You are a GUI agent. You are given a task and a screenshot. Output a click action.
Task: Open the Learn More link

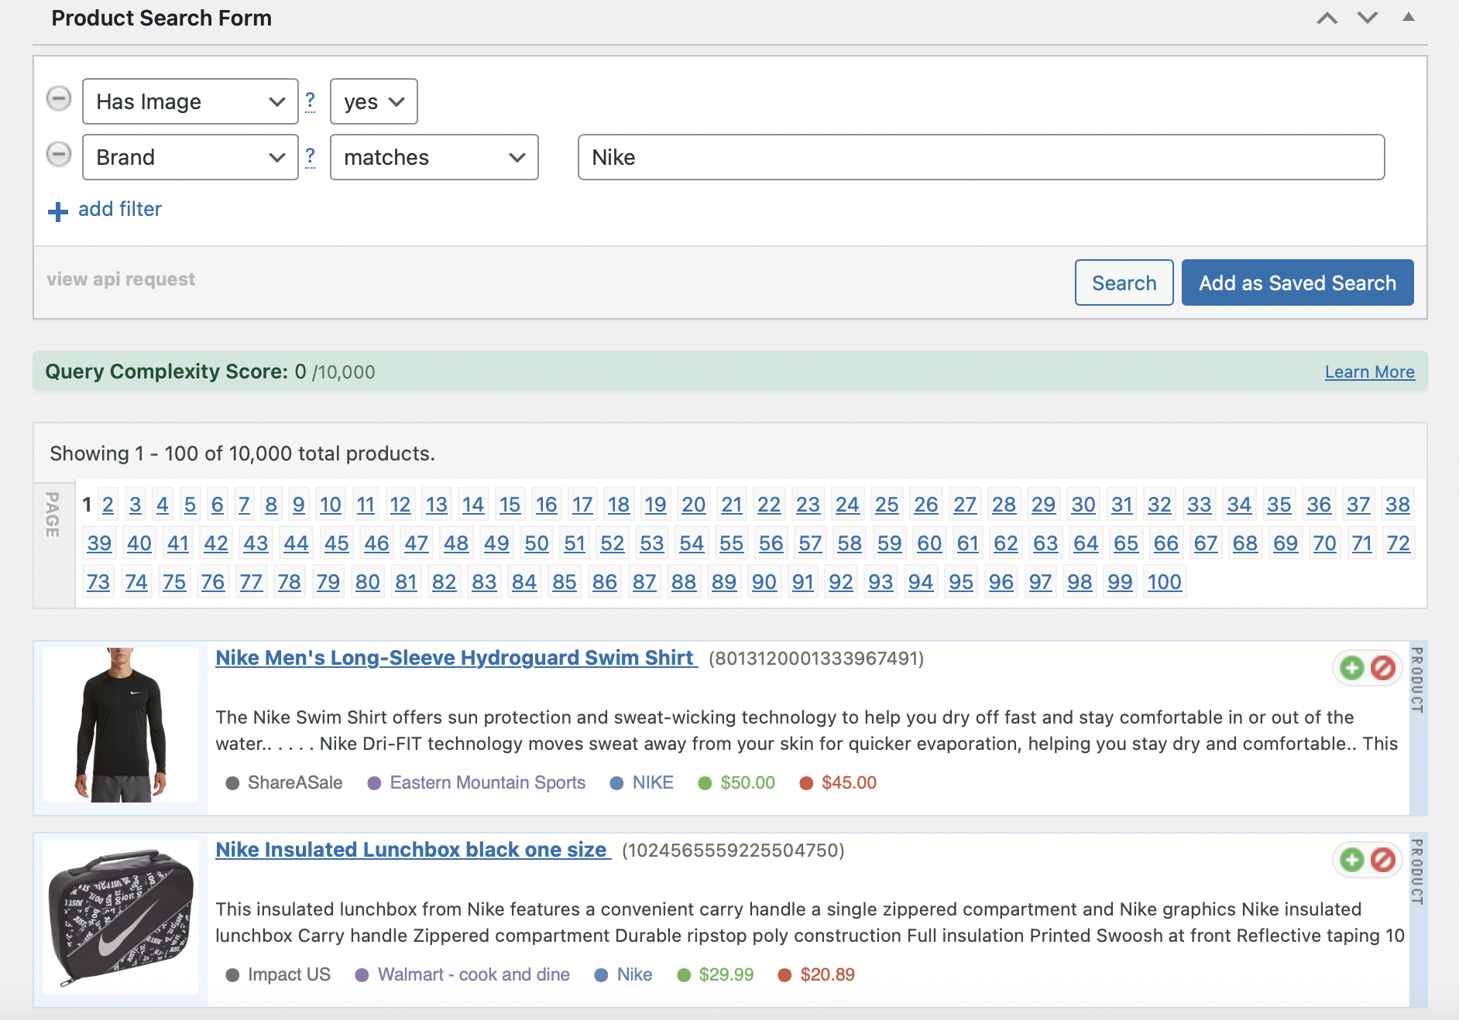(x=1370, y=372)
